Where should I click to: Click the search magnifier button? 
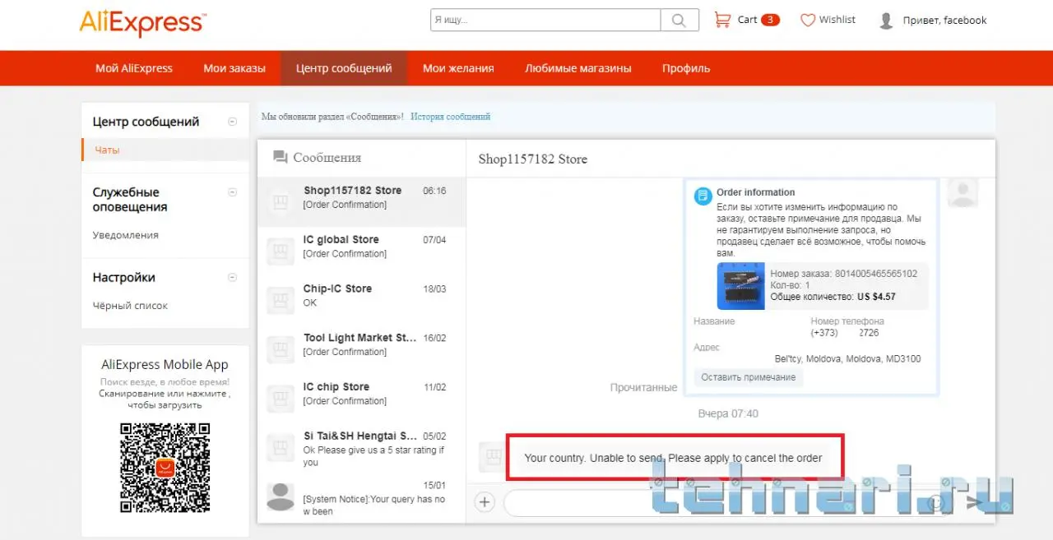coord(680,20)
